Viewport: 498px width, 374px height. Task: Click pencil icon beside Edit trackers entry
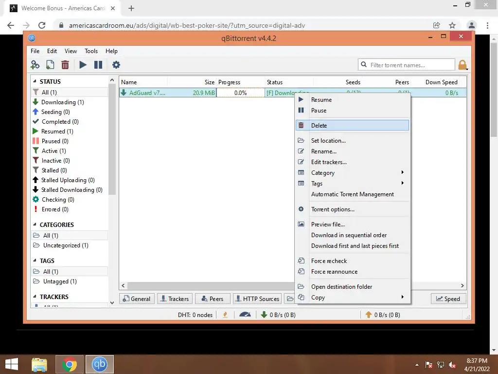click(x=301, y=162)
